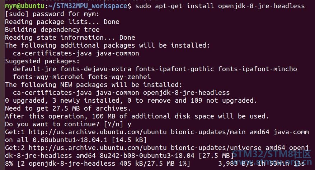Open the Get:2 us.archive.ubuntu.com URL
Screen dimensions: 315x170
[98, 148]
